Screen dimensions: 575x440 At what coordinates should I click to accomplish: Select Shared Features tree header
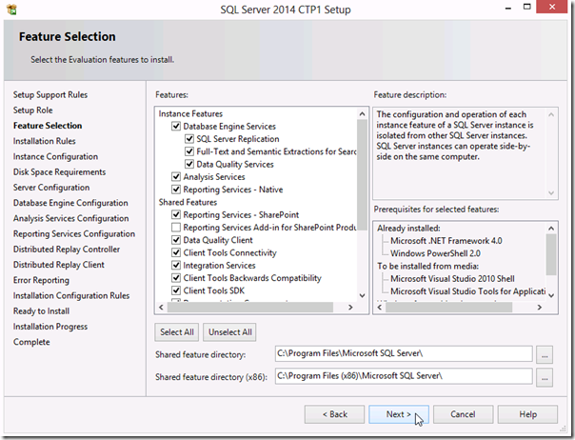tap(188, 202)
